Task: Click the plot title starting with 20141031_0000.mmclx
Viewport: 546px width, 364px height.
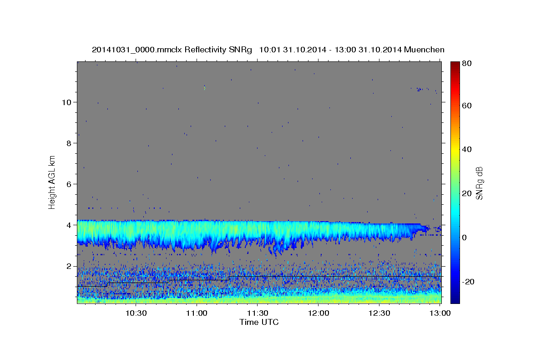Action: (268, 50)
